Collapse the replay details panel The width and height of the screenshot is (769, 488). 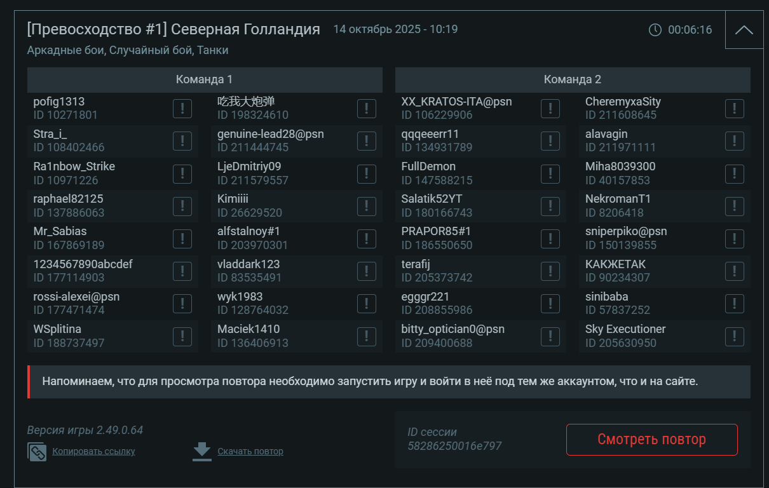[x=744, y=30]
